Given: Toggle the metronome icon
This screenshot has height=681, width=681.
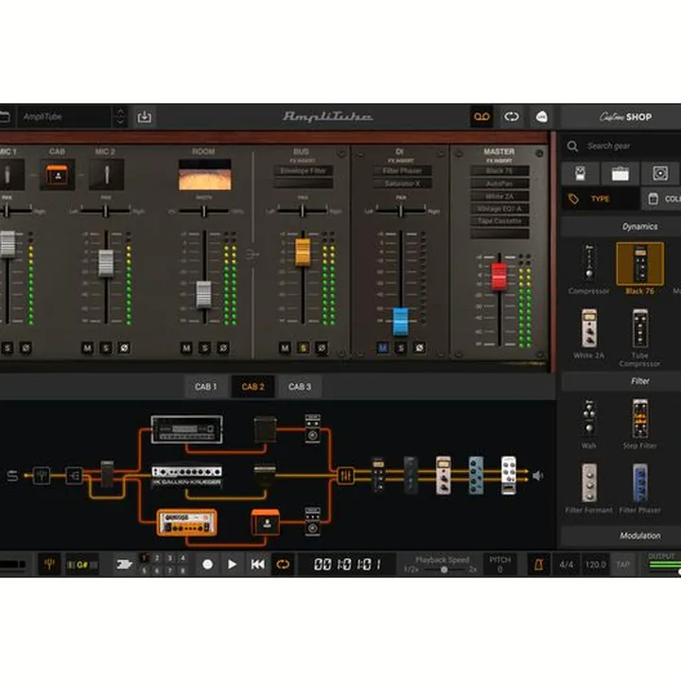Looking at the screenshot, I should (x=538, y=564).
